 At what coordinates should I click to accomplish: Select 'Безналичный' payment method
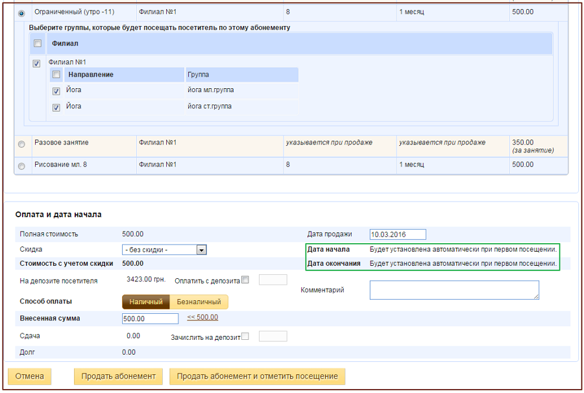tap(199, 302)
